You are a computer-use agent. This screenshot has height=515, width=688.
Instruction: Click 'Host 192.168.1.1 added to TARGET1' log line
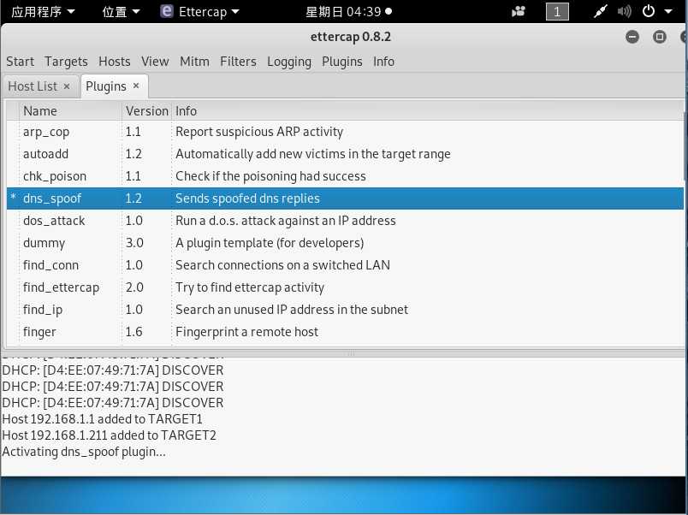click(102, 419)
